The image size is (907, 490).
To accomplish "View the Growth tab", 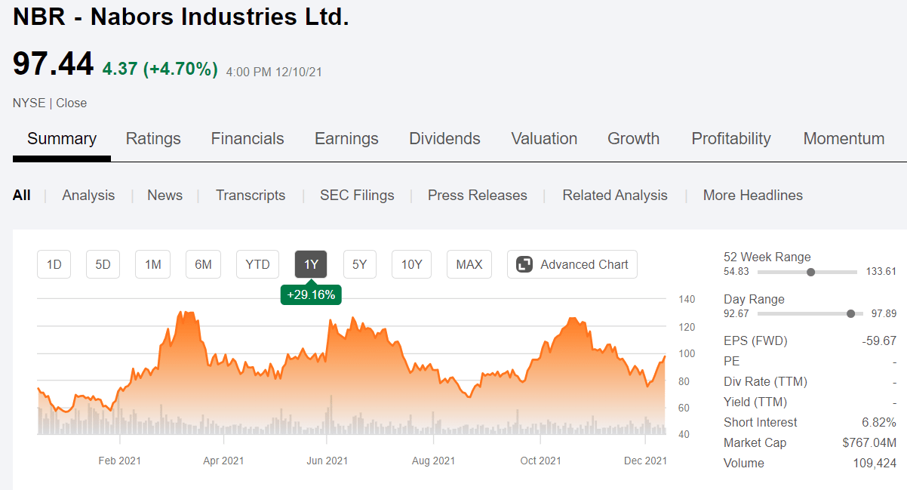I will (x=634, y=139).
